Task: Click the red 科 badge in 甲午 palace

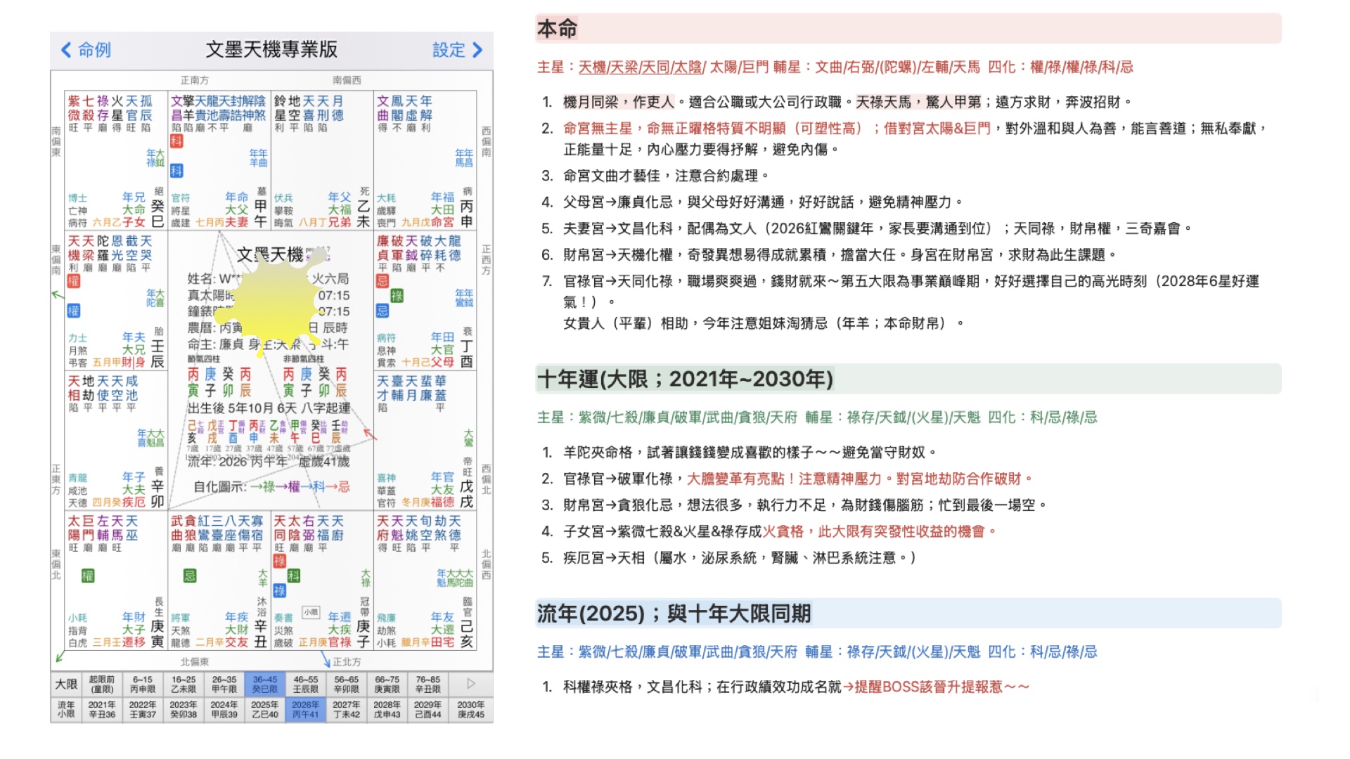Action: (x=176, y=142)
